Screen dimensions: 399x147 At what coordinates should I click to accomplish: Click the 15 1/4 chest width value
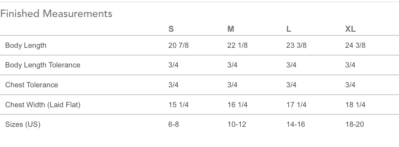point(178,105)
